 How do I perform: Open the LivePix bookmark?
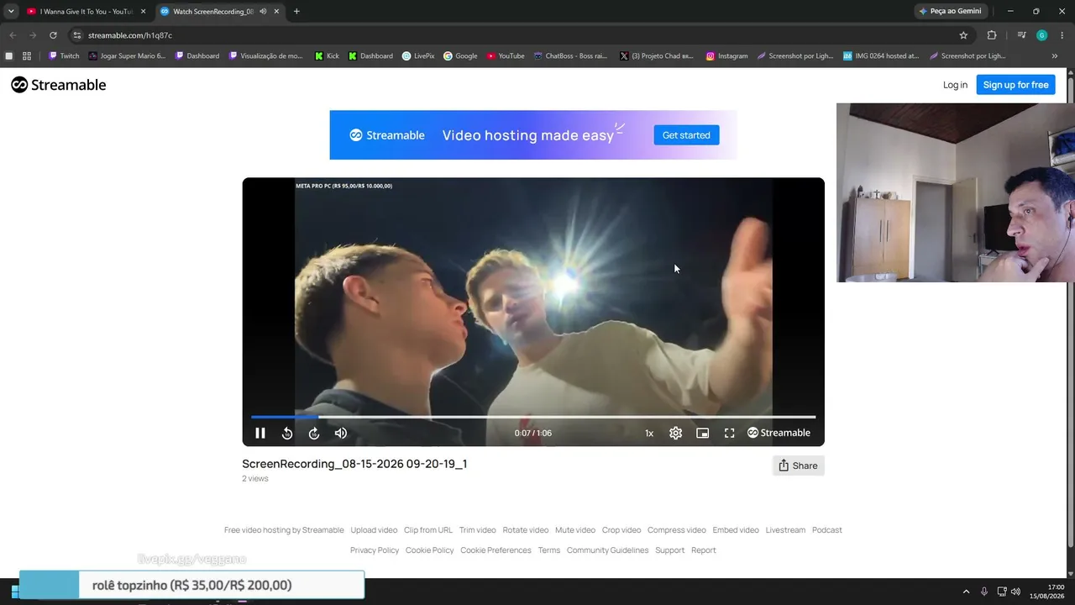pyautogui.click(x=418, y=56)
